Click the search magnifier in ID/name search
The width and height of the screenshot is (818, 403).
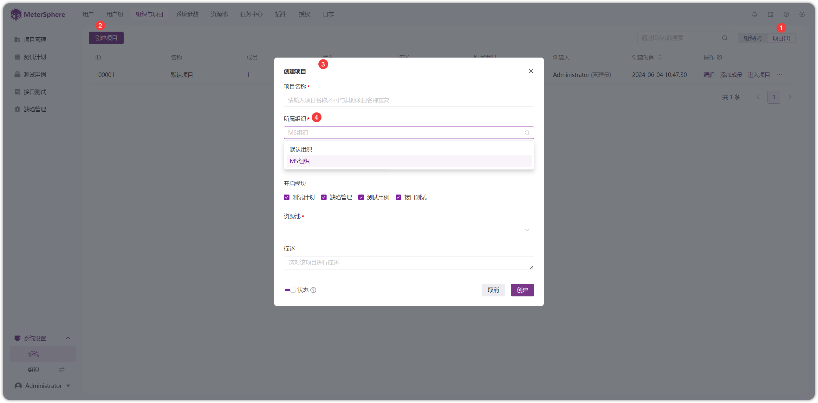[725, 38]
